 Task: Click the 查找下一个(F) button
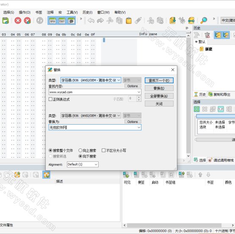pyautogui.click(x=159, y=80)
